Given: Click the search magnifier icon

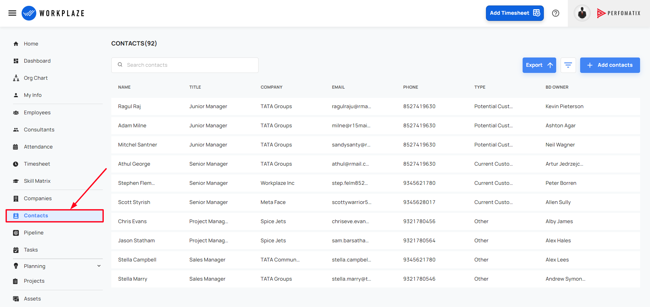Looking at the screenshot, I should (x=120, y=65).
